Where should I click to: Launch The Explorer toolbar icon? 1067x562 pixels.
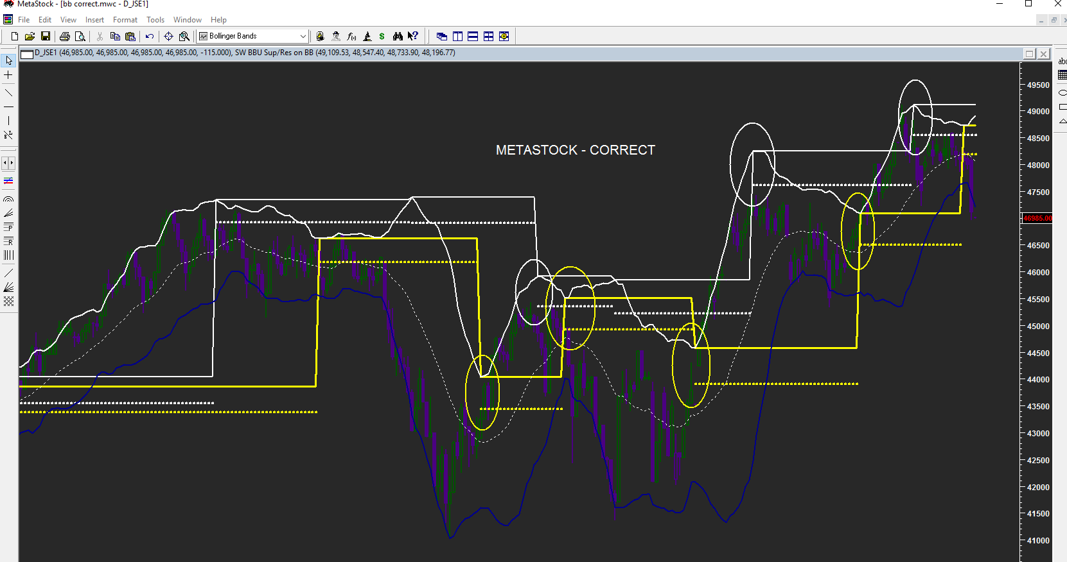(x=320, y=37)
